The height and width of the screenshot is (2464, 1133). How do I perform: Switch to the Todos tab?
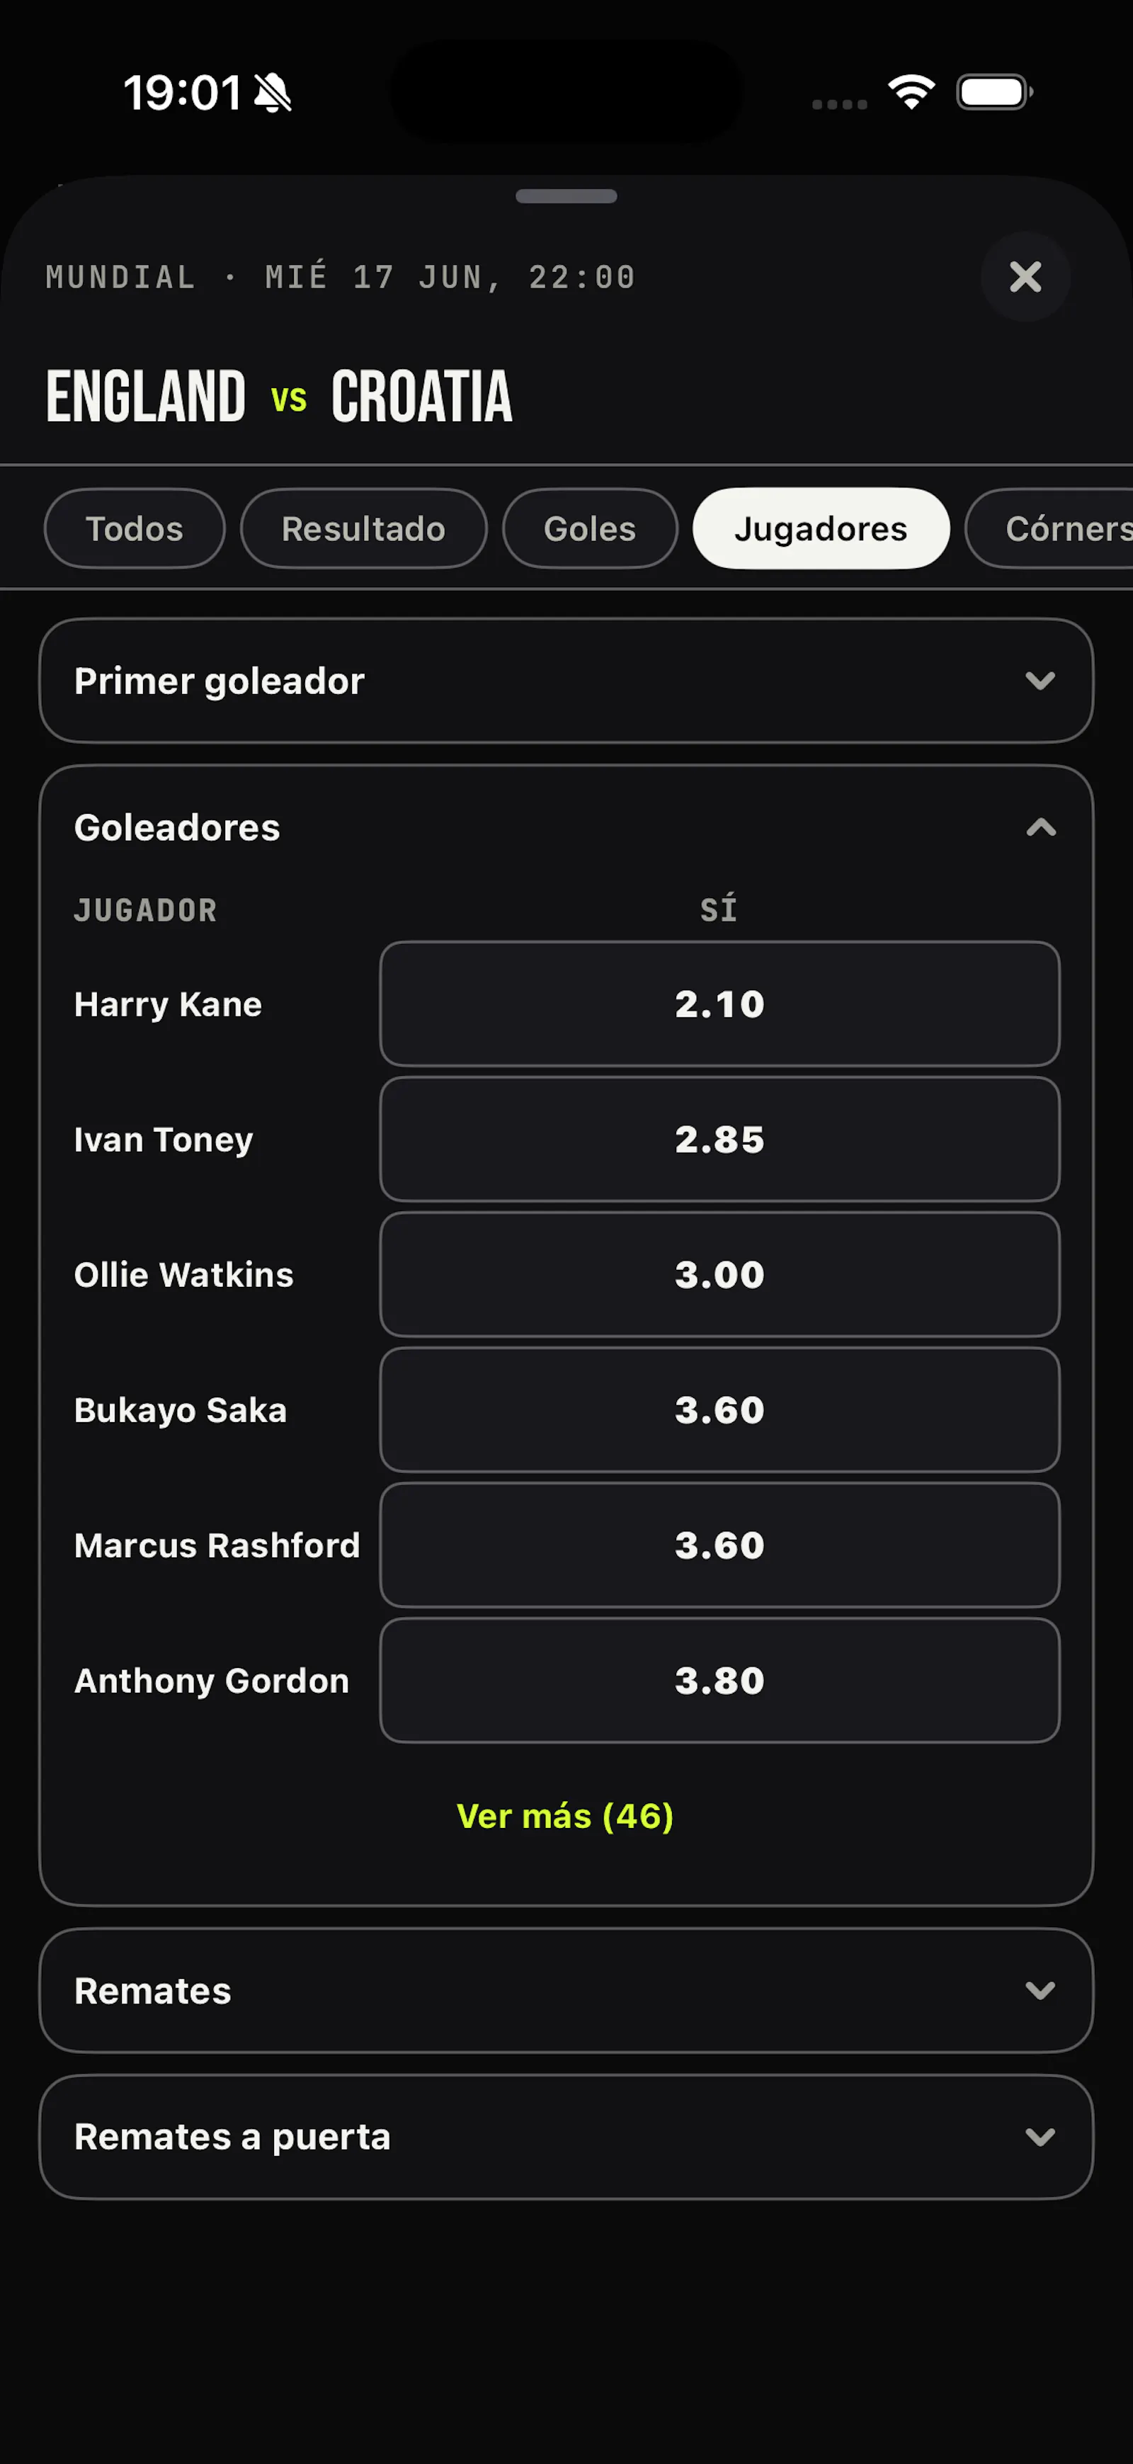[x=135, y=529]
